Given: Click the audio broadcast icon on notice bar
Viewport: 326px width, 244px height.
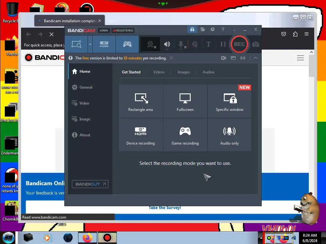Looking at the screenshot, I should tap(243, 58).
